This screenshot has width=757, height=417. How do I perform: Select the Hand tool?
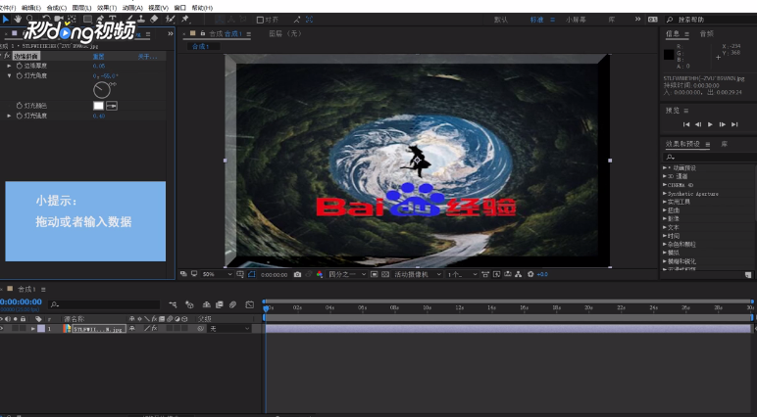click(x=18, y=20)
